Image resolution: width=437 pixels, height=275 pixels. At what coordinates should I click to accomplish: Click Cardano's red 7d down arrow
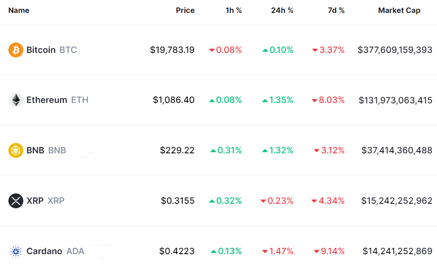(316, 252)
